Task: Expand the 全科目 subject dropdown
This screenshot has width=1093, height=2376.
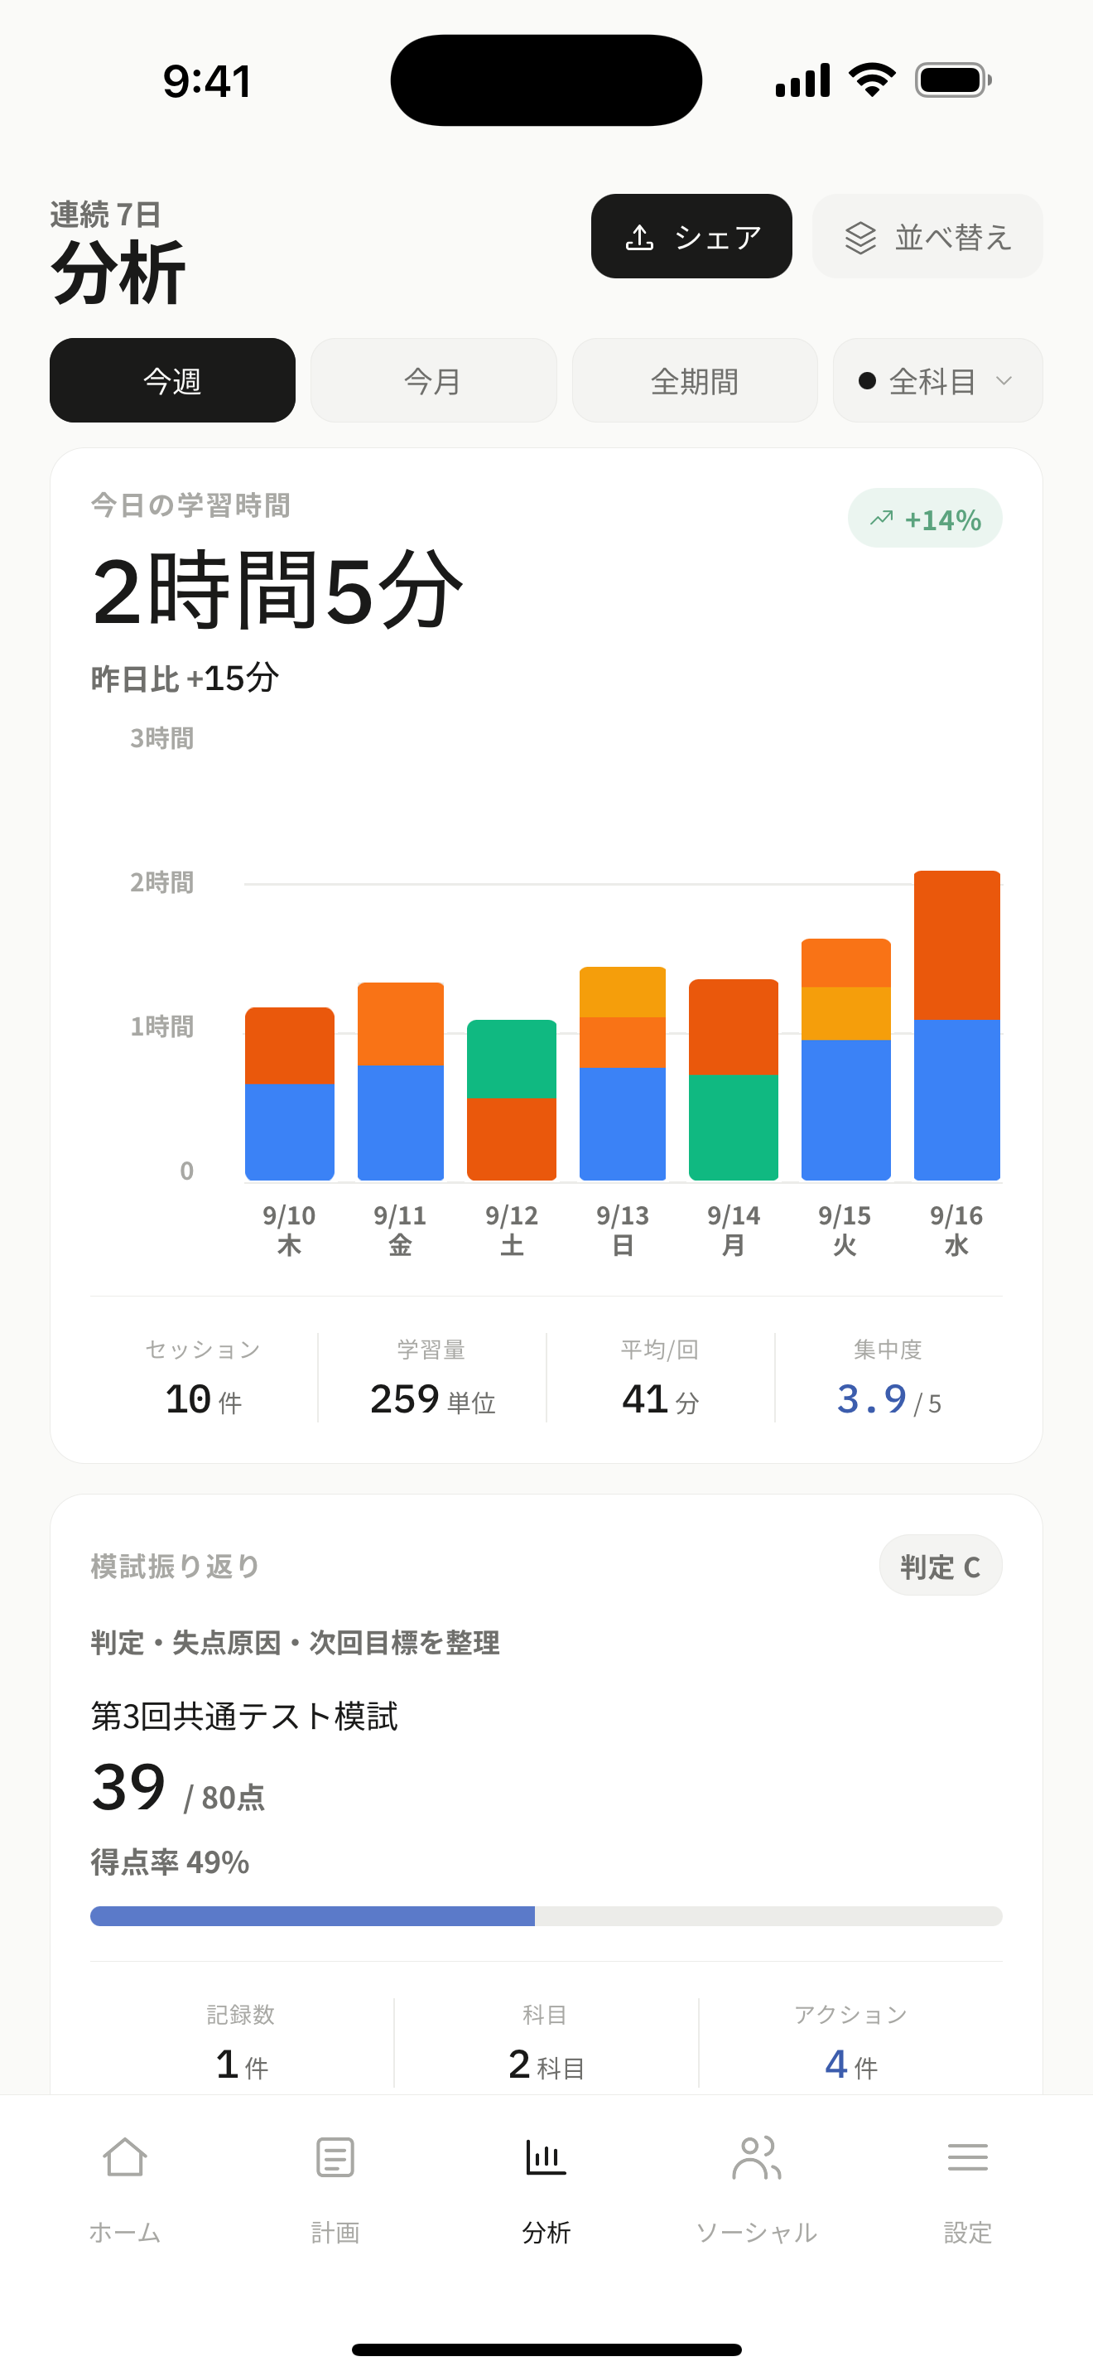Action: (x=937, y=380)
